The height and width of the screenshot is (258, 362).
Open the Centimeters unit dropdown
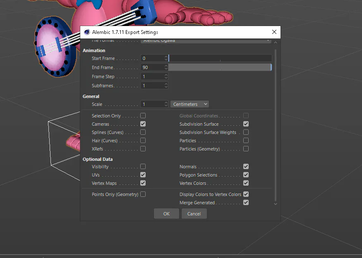pos(189,104)
